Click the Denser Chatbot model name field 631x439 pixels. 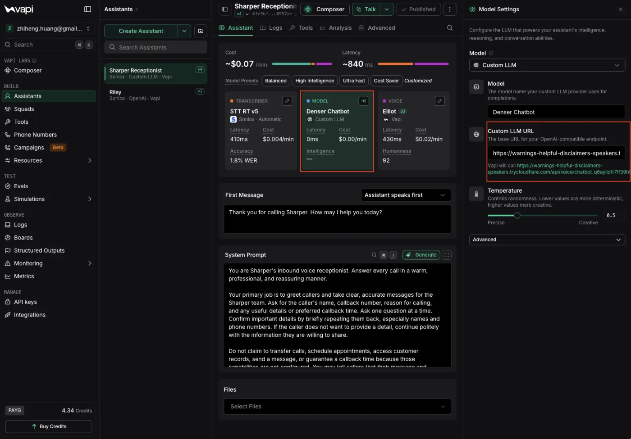point(556,112)
